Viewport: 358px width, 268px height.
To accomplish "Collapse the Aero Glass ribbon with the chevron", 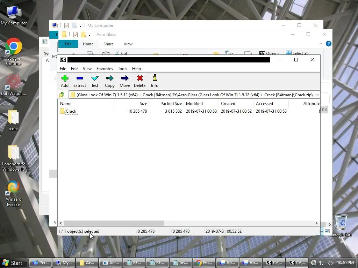I will (x=321, y=44).
